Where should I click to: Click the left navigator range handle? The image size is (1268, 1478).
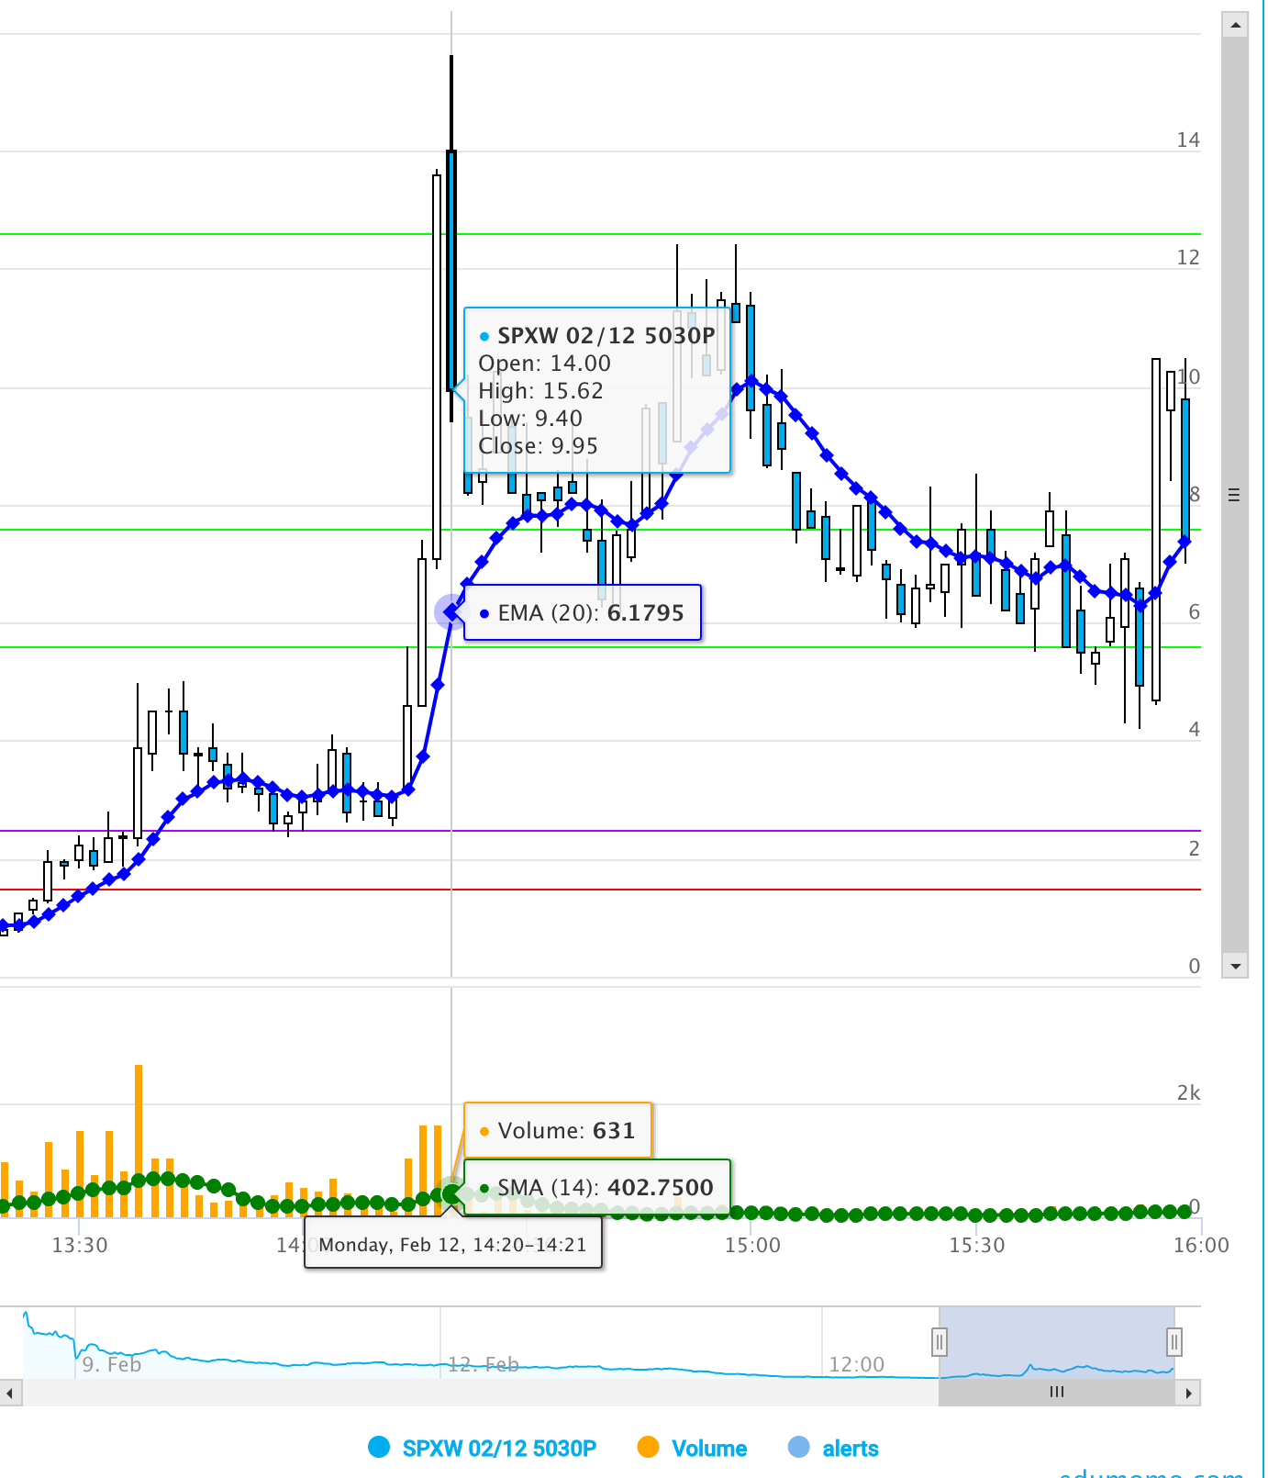(x=940, y=1342)
